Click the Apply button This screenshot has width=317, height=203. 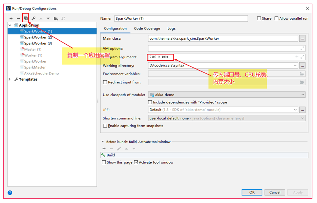point(298,192)
